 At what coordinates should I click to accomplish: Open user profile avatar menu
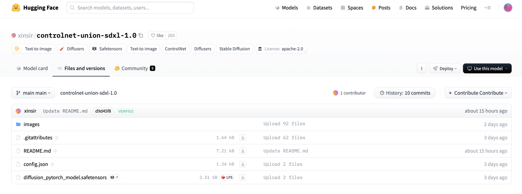click(508, 8)
